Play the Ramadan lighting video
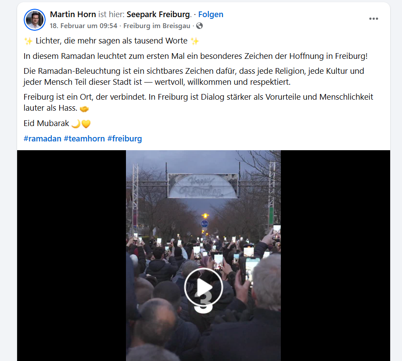This screenshot has height=361, width=402. [203, 287]
